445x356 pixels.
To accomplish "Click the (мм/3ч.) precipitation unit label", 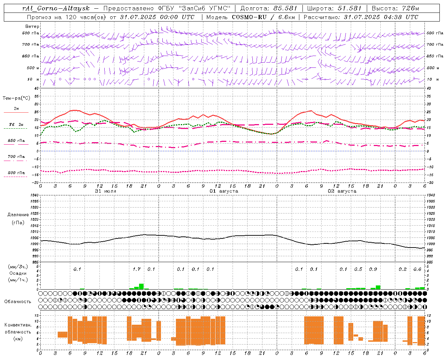I will (x=18, y=267).
